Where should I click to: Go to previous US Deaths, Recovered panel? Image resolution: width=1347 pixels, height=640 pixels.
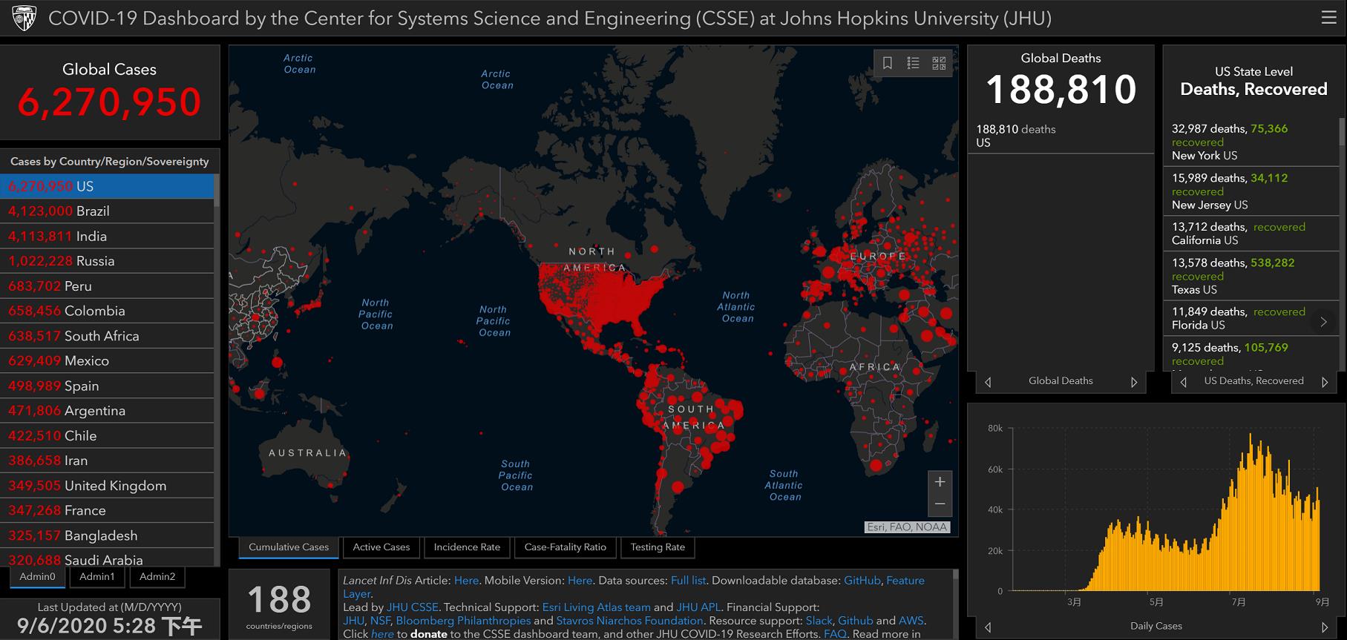pyautogui.click(x=1184, y=382)
